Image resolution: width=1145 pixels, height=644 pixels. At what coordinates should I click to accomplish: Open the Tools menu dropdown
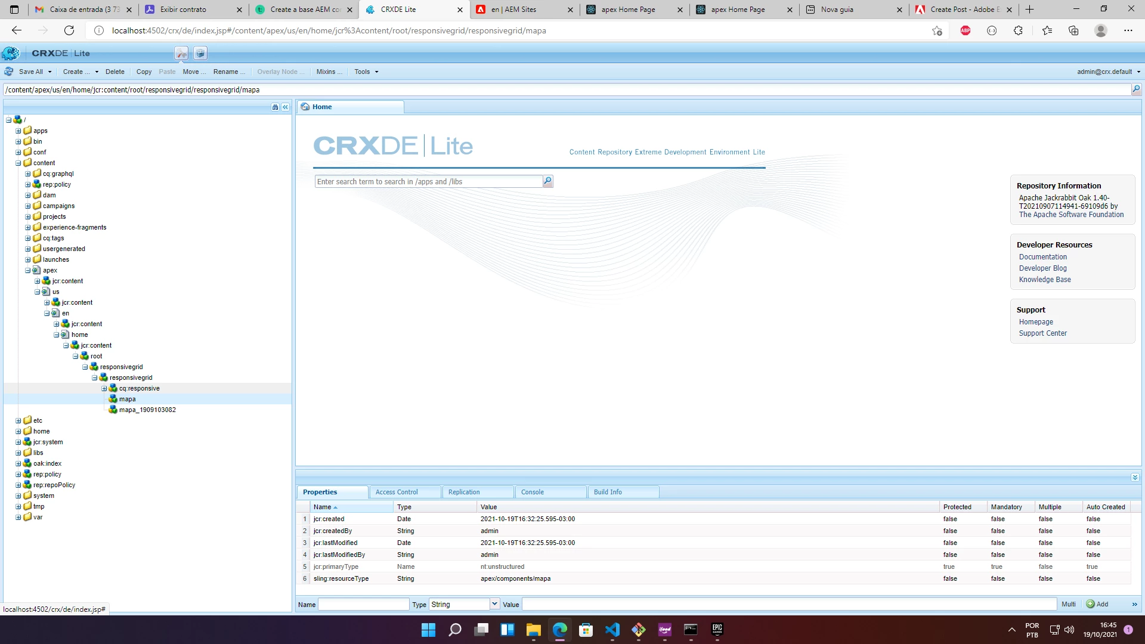pos(366,72)
